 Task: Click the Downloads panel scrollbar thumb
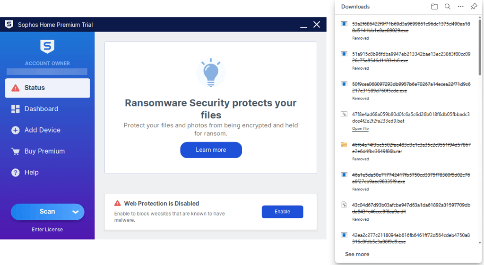pos(480,48)
